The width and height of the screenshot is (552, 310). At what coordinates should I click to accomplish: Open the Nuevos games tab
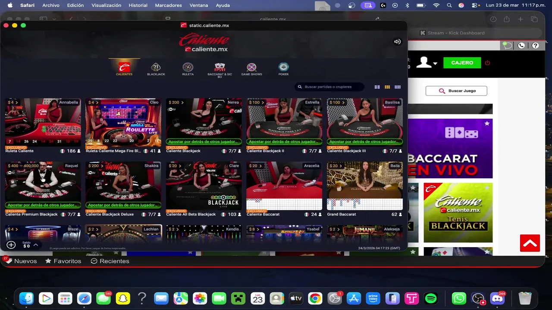[x=21, y=261]
